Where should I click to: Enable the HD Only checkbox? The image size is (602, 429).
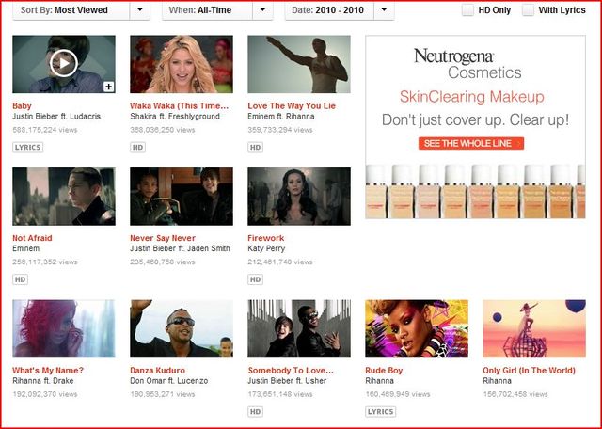point(467,10)
